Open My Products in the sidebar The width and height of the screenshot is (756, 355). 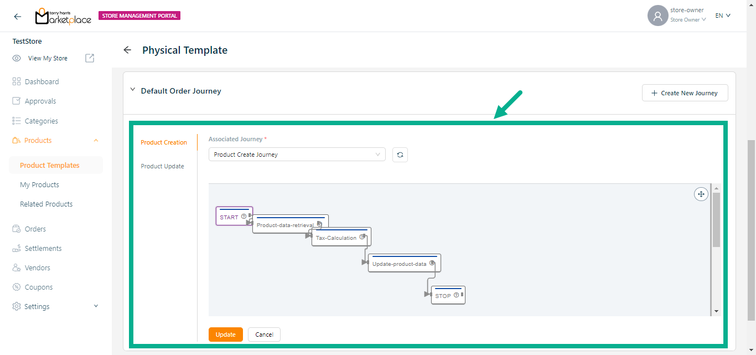[39, 184]
